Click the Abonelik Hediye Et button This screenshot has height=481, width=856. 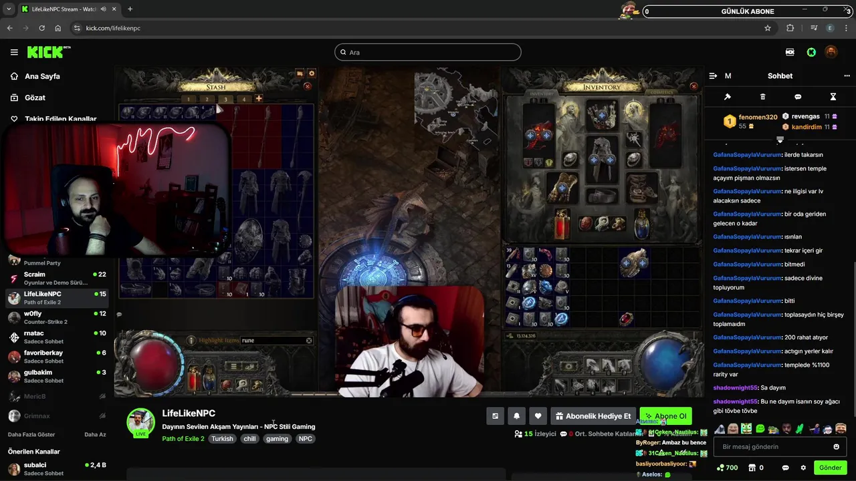pyautogui.click(x=593, y=416)
